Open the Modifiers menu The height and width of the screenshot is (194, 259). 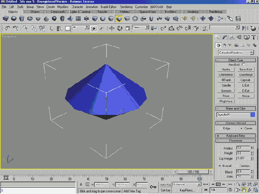tap(63, 7)
